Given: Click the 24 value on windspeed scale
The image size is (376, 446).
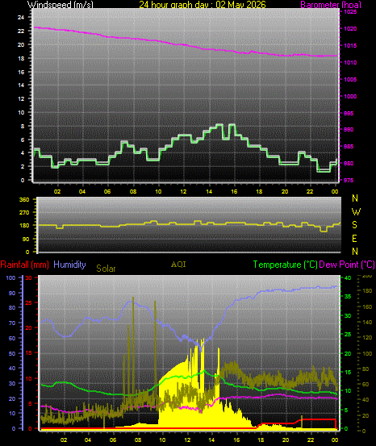Looking at the screenshot, I should tap(21, 18).
